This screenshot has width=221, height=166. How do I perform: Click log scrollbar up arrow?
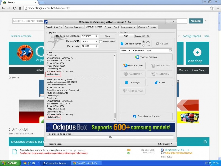pyautogui.click(x=115, y=55)
